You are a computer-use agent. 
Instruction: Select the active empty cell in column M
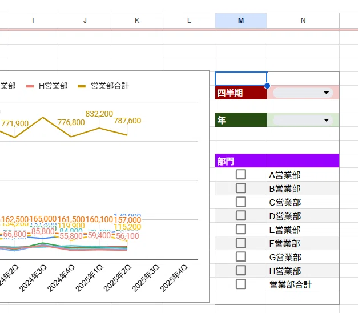[x=241, y=79]
